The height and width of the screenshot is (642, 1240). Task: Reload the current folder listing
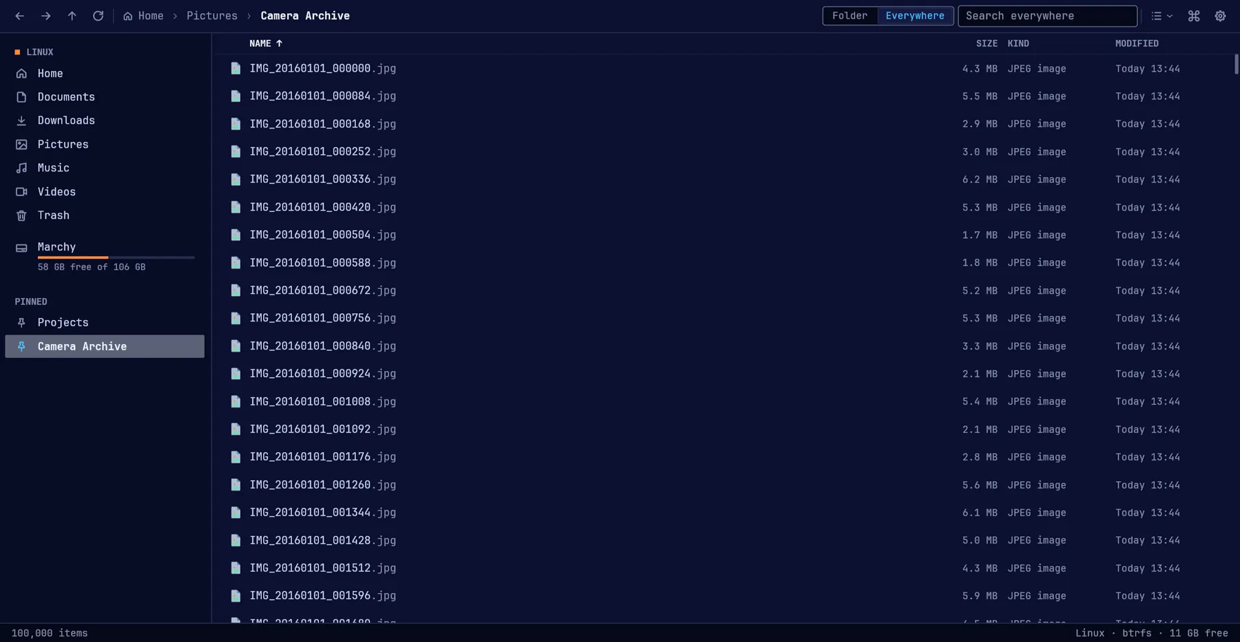click(98, 16)
